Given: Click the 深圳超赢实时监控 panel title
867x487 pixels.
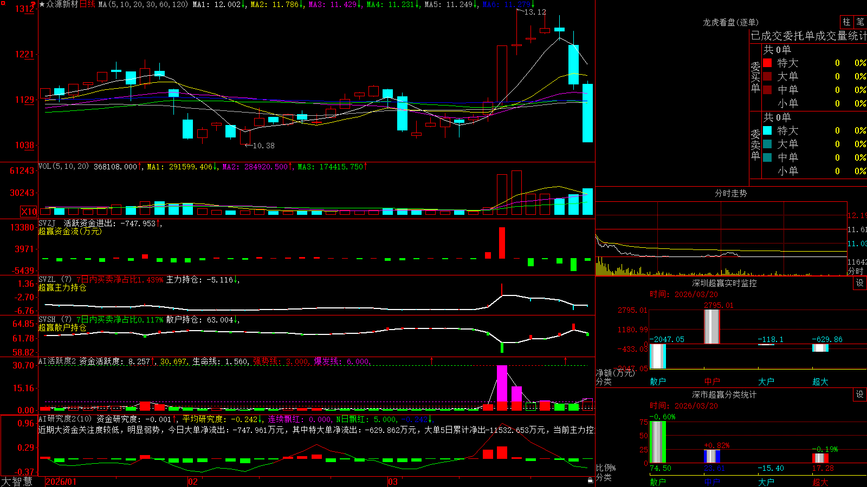Looking at the screenshot, I should click(x=724, y=283).
